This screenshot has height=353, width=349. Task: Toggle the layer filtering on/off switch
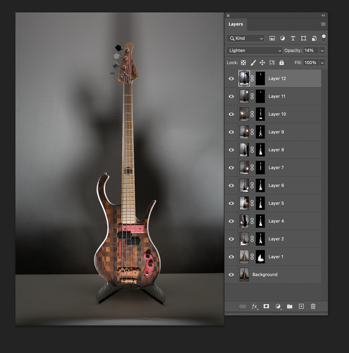(x=324, y=38)
